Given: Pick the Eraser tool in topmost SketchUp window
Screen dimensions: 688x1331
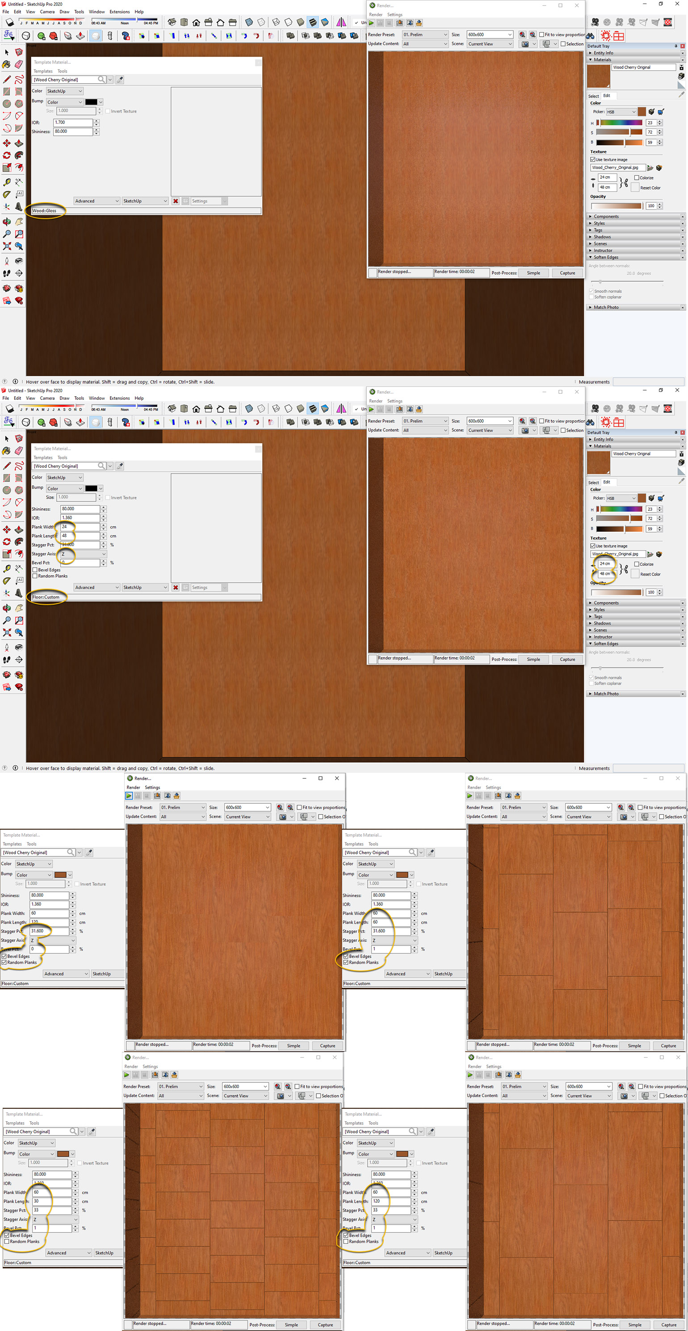Looking at the screenshot, I should coord(19,64).
